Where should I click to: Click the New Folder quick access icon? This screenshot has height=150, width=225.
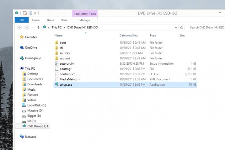[30, 13]
